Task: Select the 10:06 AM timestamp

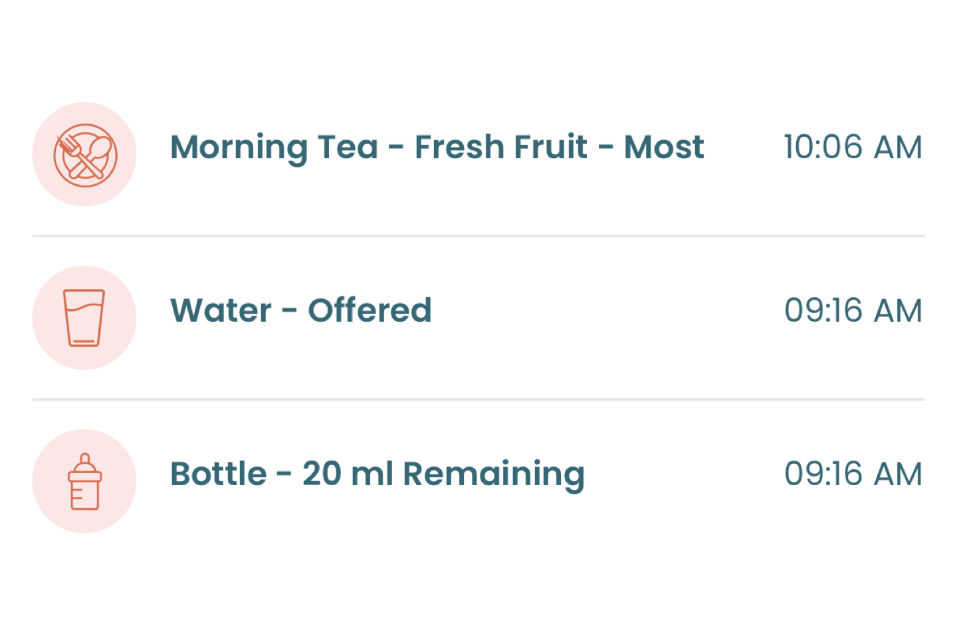Action: (x=853, y=147)
